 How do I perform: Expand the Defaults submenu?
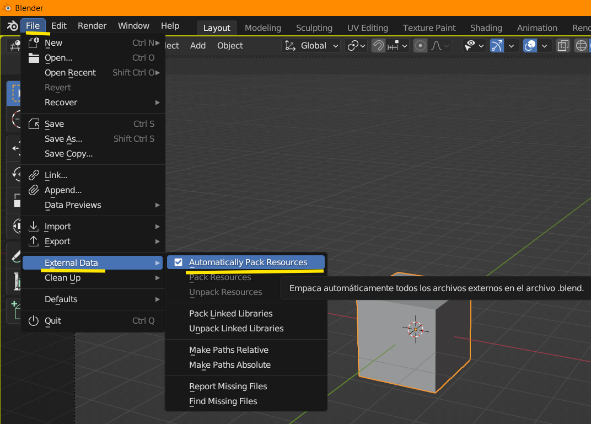point(94,299)
